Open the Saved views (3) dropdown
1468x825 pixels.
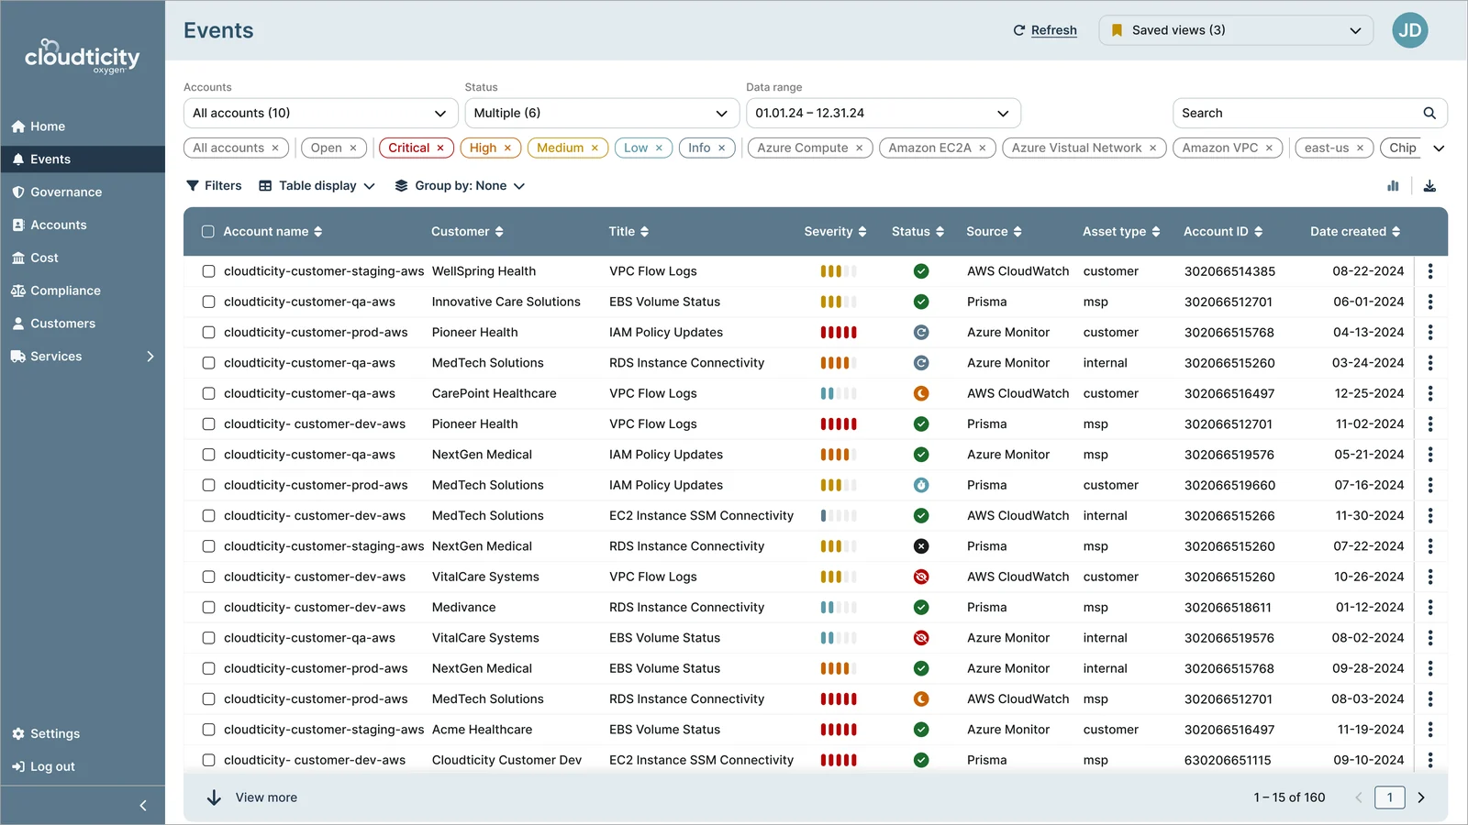pos(1236,30)
